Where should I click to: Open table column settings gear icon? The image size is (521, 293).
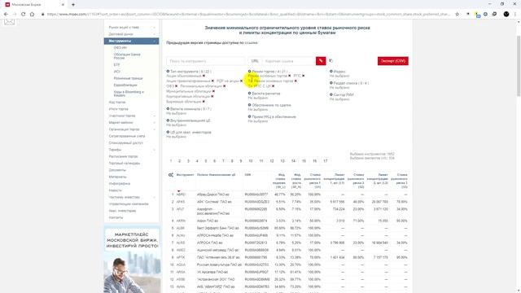(171, 175)
